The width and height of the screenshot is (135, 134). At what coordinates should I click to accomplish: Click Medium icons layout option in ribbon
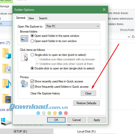(6, 14)
